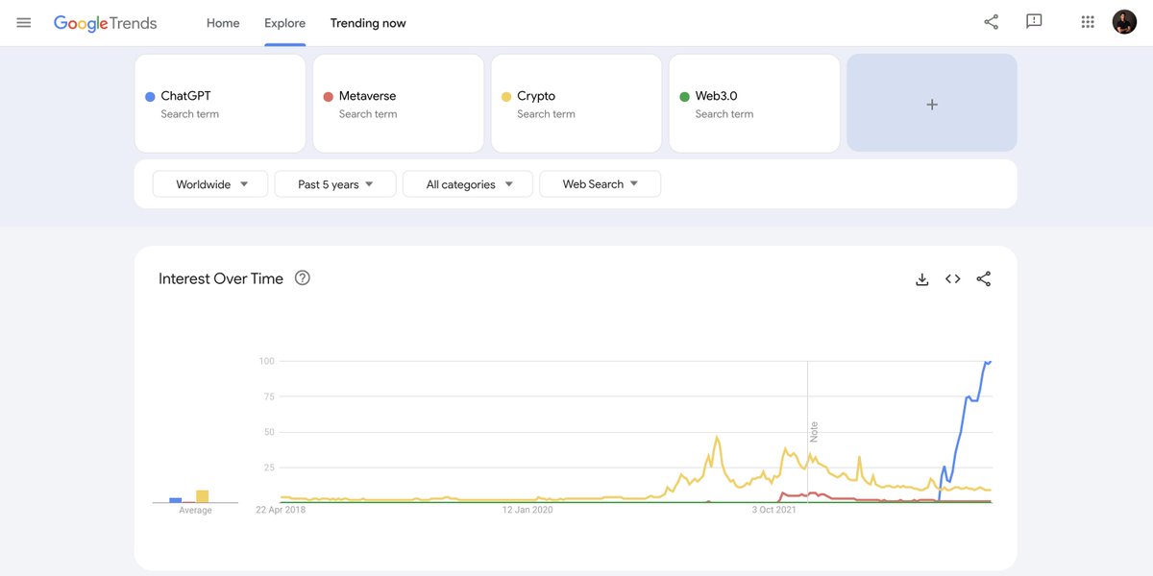Open the account profile avatar
This screenshot has height=576, width=1153.
coord(1124,22)
